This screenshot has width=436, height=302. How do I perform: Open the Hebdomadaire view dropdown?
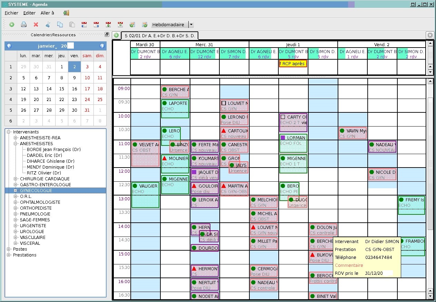191,24
